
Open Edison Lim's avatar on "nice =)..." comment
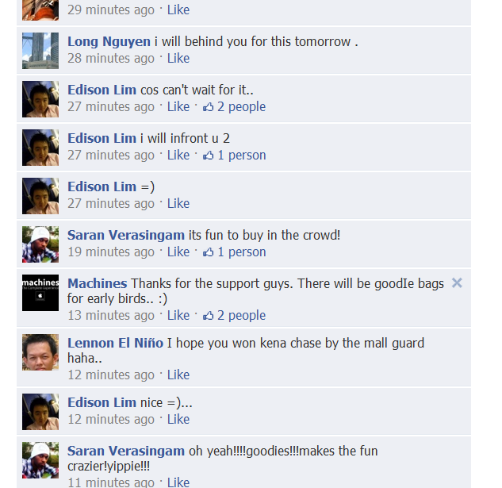point(40,412)
